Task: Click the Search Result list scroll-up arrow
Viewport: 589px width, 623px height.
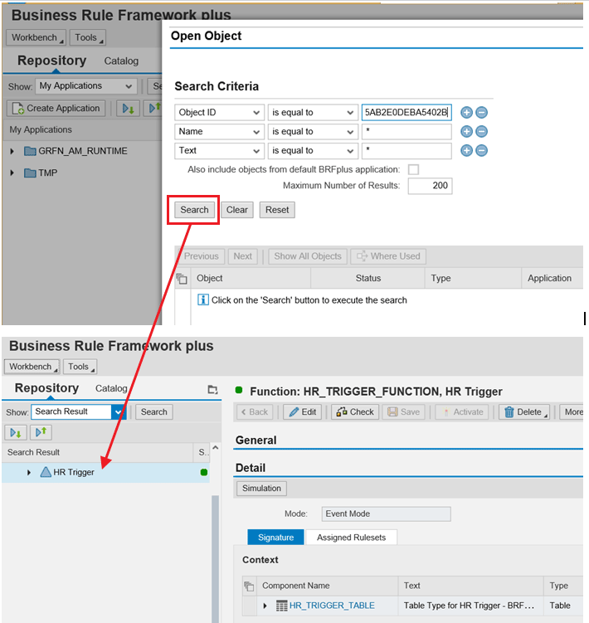Action: pos(216,448)
